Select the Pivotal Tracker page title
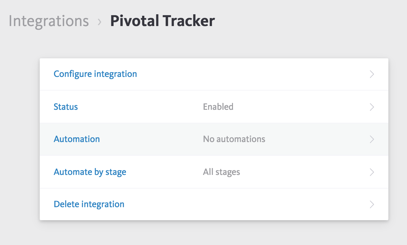The image size is (407, 245). [163, 21]
